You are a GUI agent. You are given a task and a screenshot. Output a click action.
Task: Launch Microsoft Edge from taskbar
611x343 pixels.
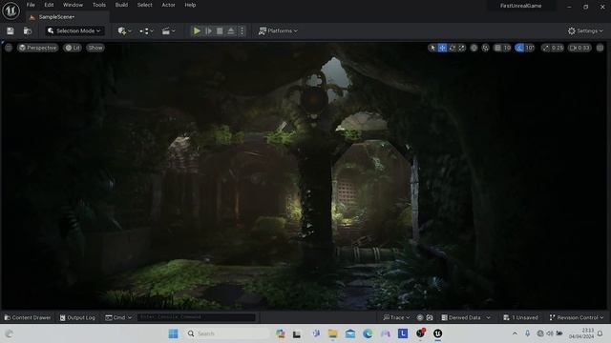(368, 333)
